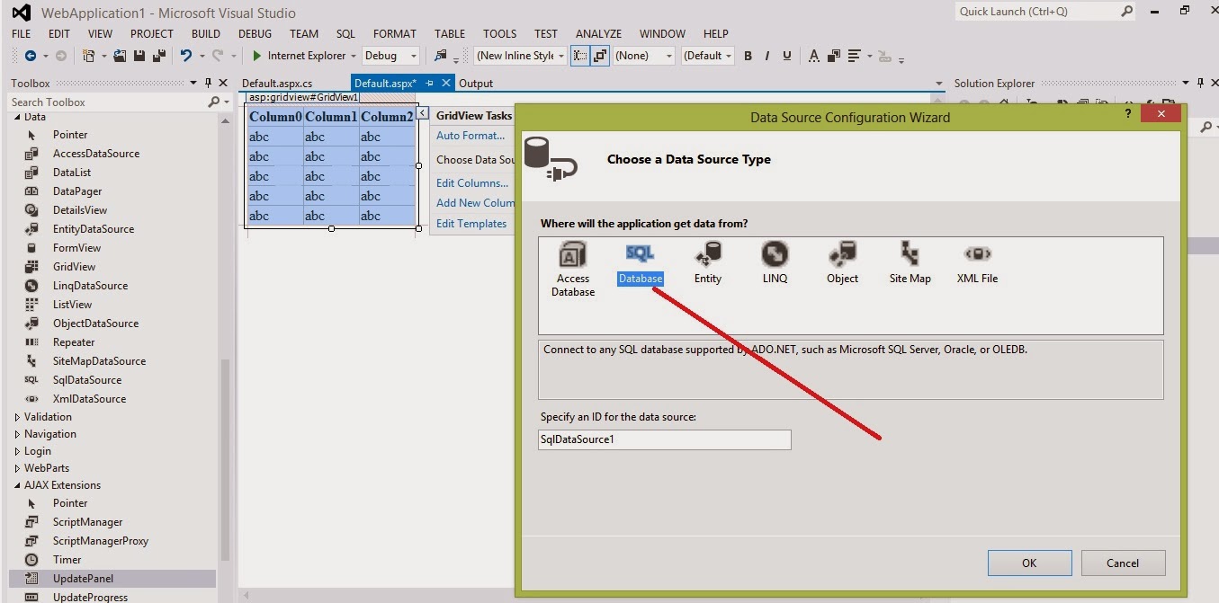Open the (Default font) dropdown
The image size is (1219, 603).
tap(708, 56)
